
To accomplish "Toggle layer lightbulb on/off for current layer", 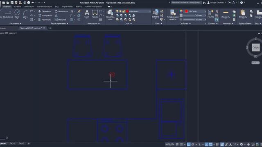I will coord(117,11).
